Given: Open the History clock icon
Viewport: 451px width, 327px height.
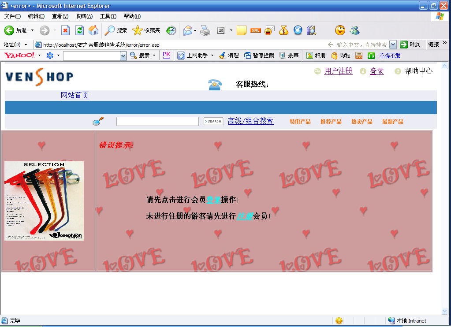Looking at the screenshot, I should [x=171, y=30].
